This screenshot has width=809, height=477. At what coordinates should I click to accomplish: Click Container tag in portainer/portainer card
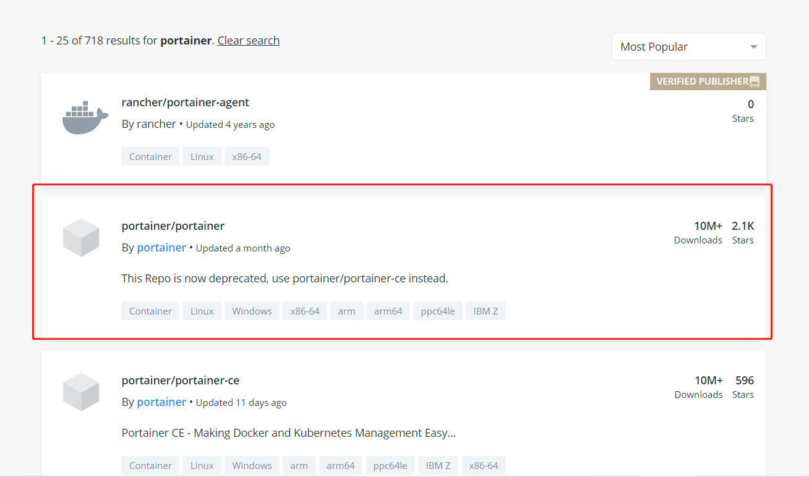click(x=150, y=311)
